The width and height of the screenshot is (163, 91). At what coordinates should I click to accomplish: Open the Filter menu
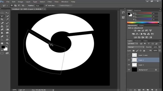50,2
